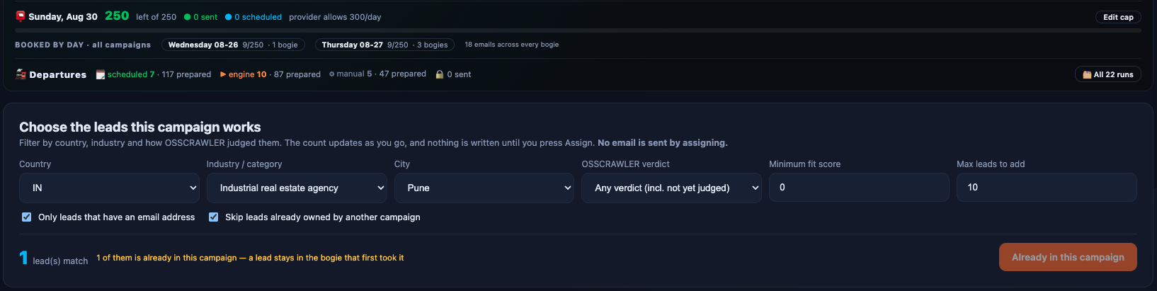Open the Industry / category dropdown

[297, 188]
